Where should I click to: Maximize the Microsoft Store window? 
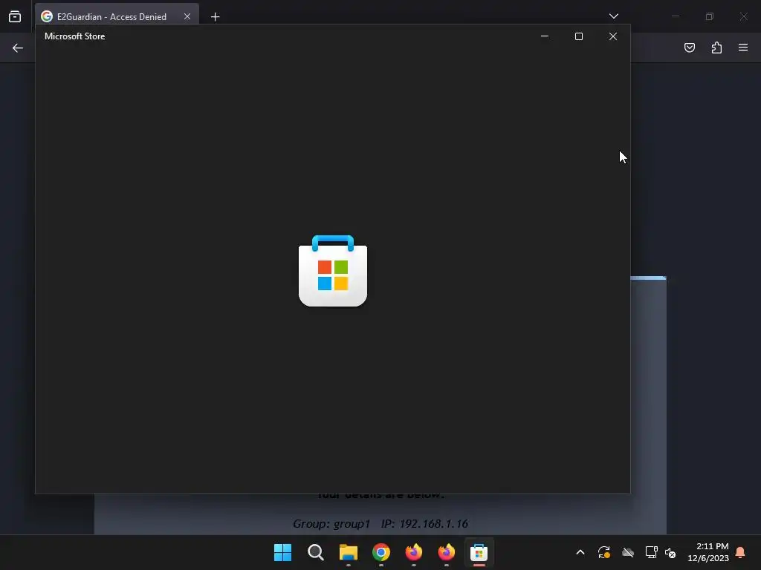click(x=578, y=36)
